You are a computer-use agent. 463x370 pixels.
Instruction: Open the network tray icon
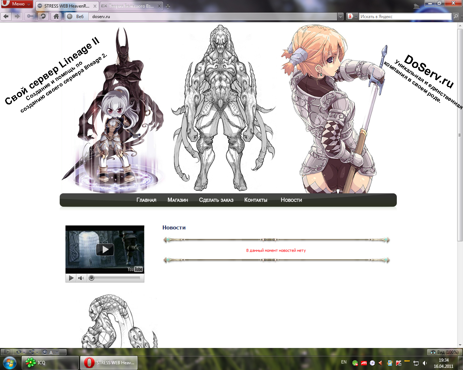[416, 363]
